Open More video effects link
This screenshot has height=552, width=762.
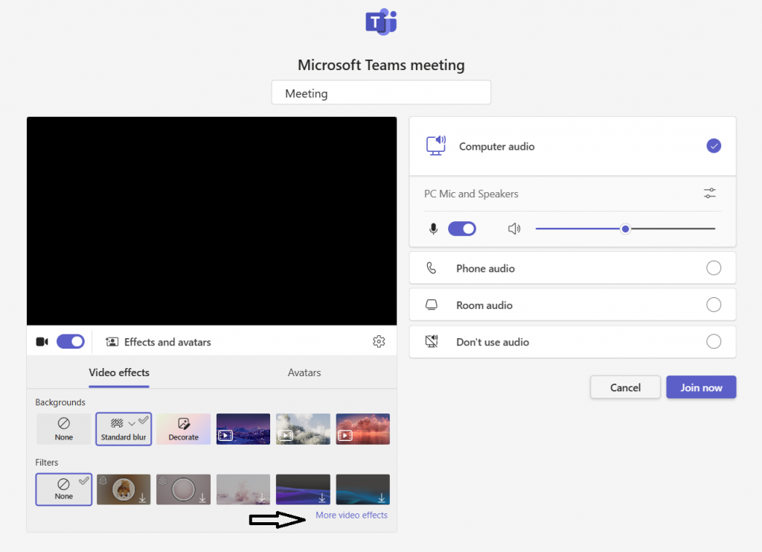(x=351, y=515)
